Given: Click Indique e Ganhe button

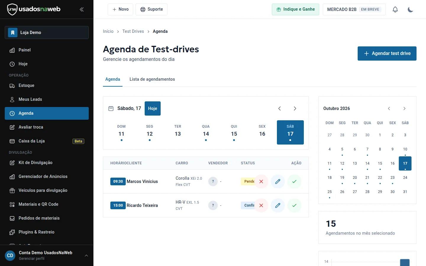Looking at the screenshot, I should [x=296, y=9].
